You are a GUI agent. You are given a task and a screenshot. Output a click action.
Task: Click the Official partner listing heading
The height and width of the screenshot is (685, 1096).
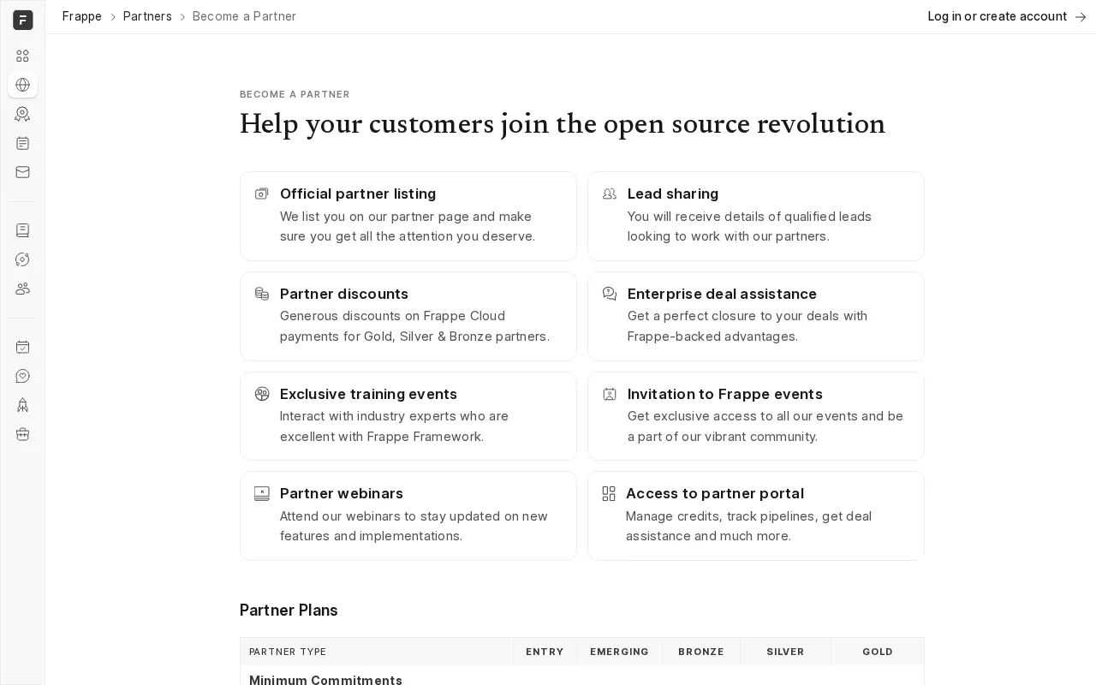[358, 194]
